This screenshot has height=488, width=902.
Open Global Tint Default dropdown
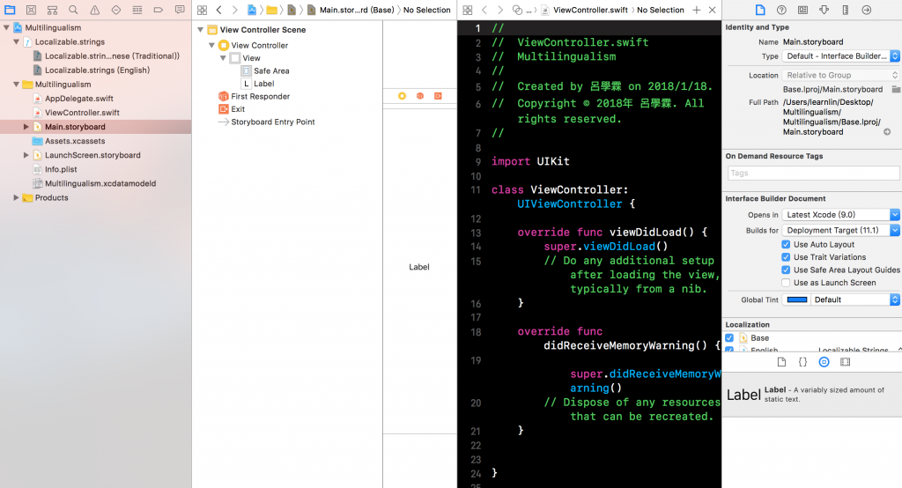[854, 299]
